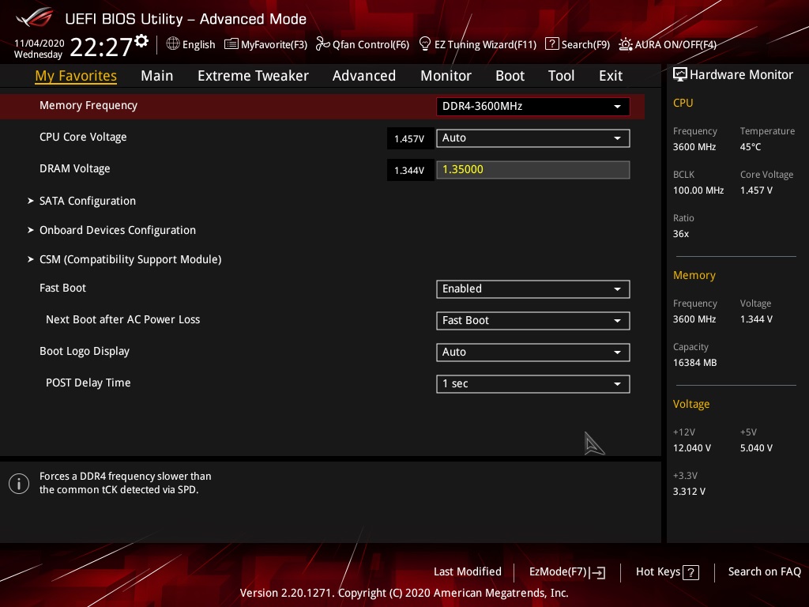Select the Fast Boot label
This screenshot has width=809, height=607.
(x=62, y=288)
